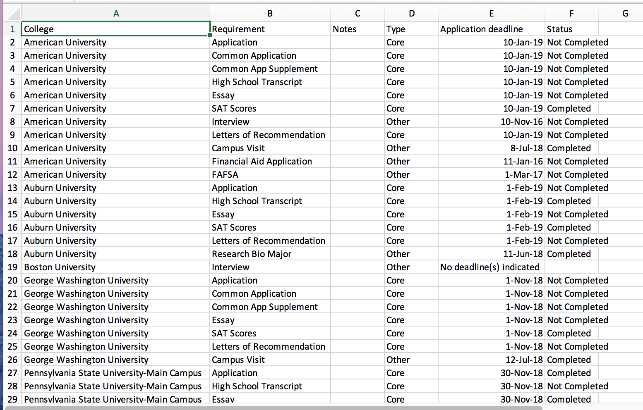Select column C header
The image size is (643, 410).
click(x=357, y=14)
